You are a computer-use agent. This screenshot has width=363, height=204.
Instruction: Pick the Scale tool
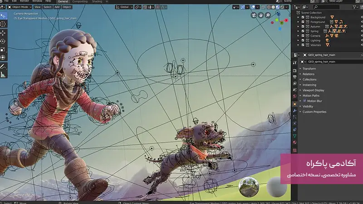pyautogui.click(x=3, y=49)
